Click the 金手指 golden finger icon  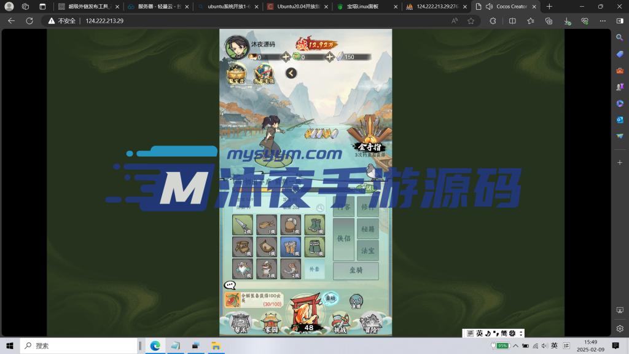370,138
